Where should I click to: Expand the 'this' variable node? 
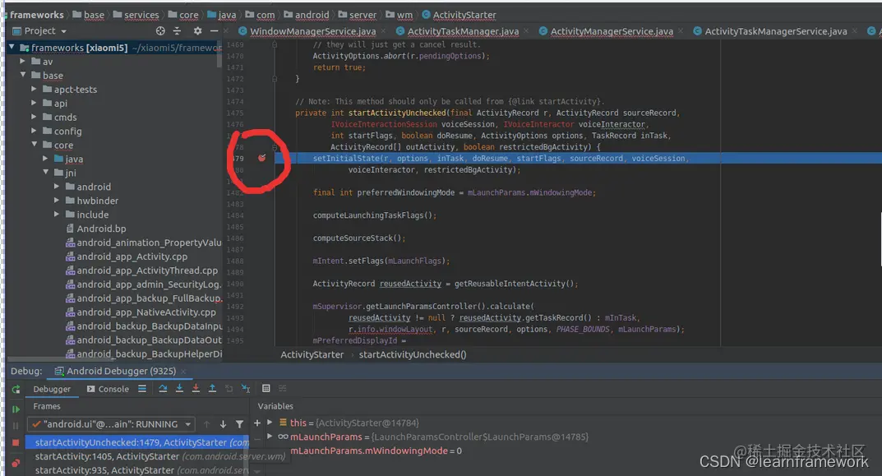tap(270, 423)
